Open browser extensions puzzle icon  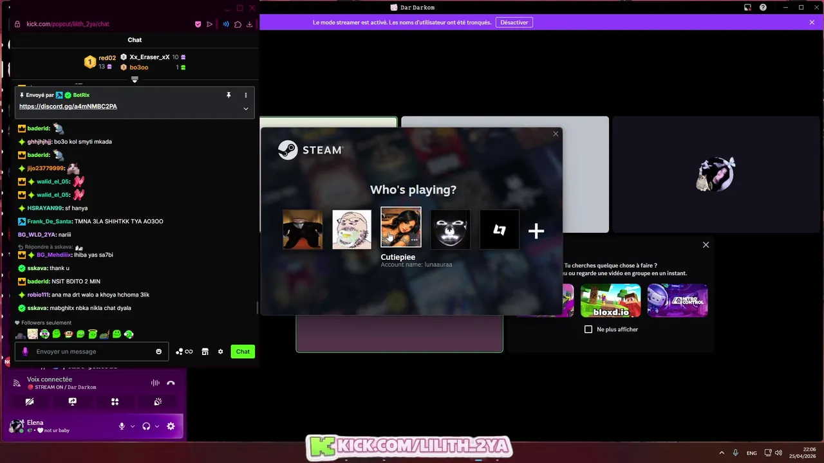coord(238,24)
